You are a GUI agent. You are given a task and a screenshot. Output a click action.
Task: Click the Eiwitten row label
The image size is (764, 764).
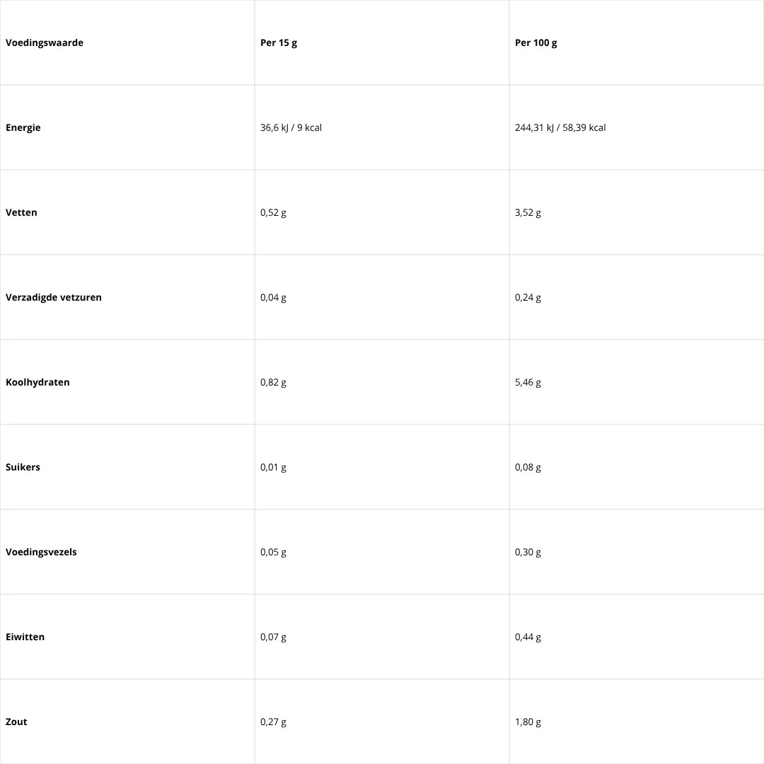point(25,637)
